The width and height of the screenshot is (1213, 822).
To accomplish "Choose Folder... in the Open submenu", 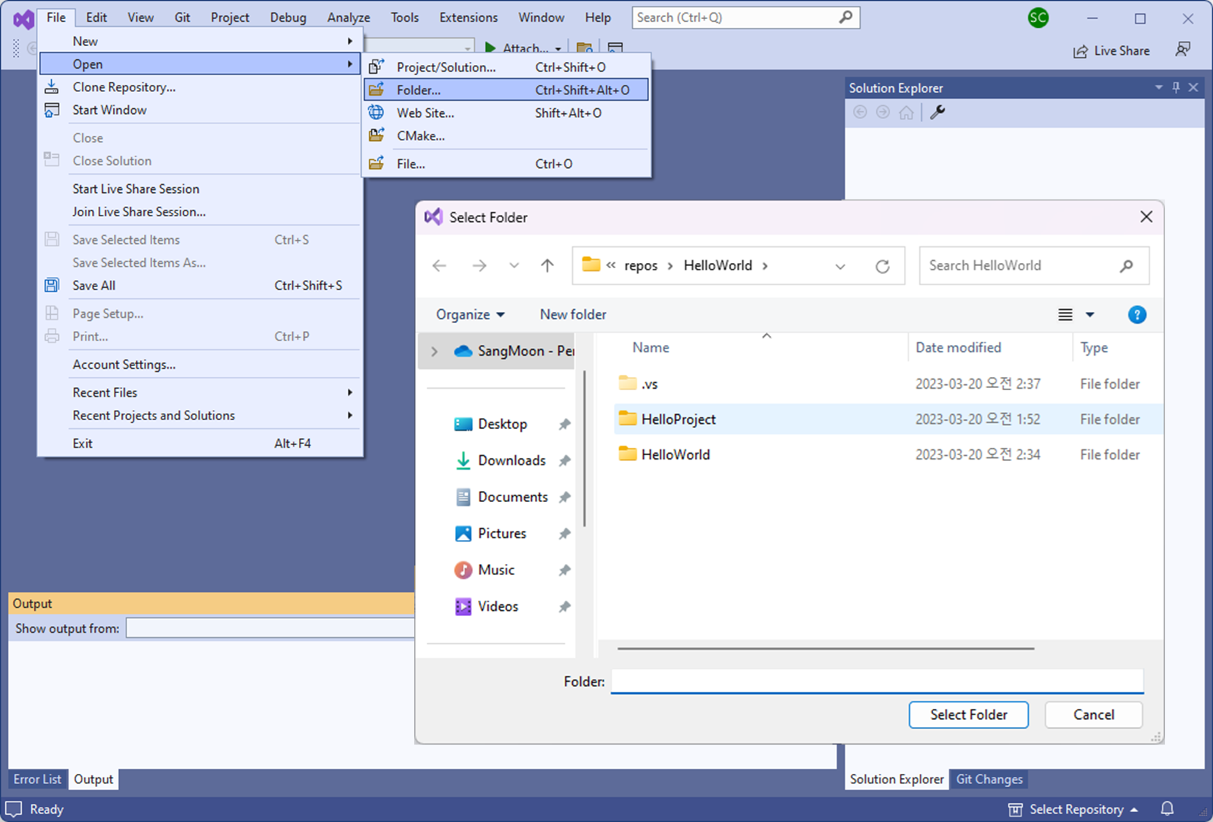I will point(506,90).
